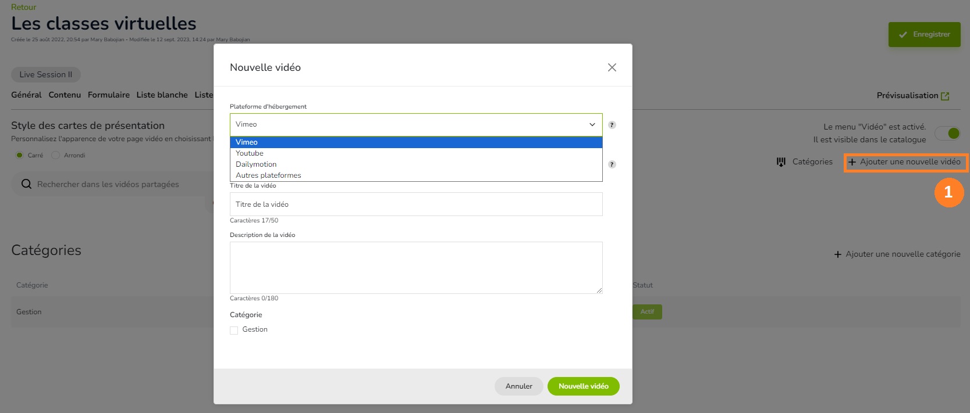
Task: Open the Prévisualisation external link icon
Action: (945, 96)
